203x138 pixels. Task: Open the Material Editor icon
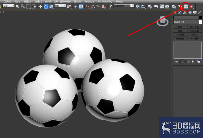click(x=174, y=6)
